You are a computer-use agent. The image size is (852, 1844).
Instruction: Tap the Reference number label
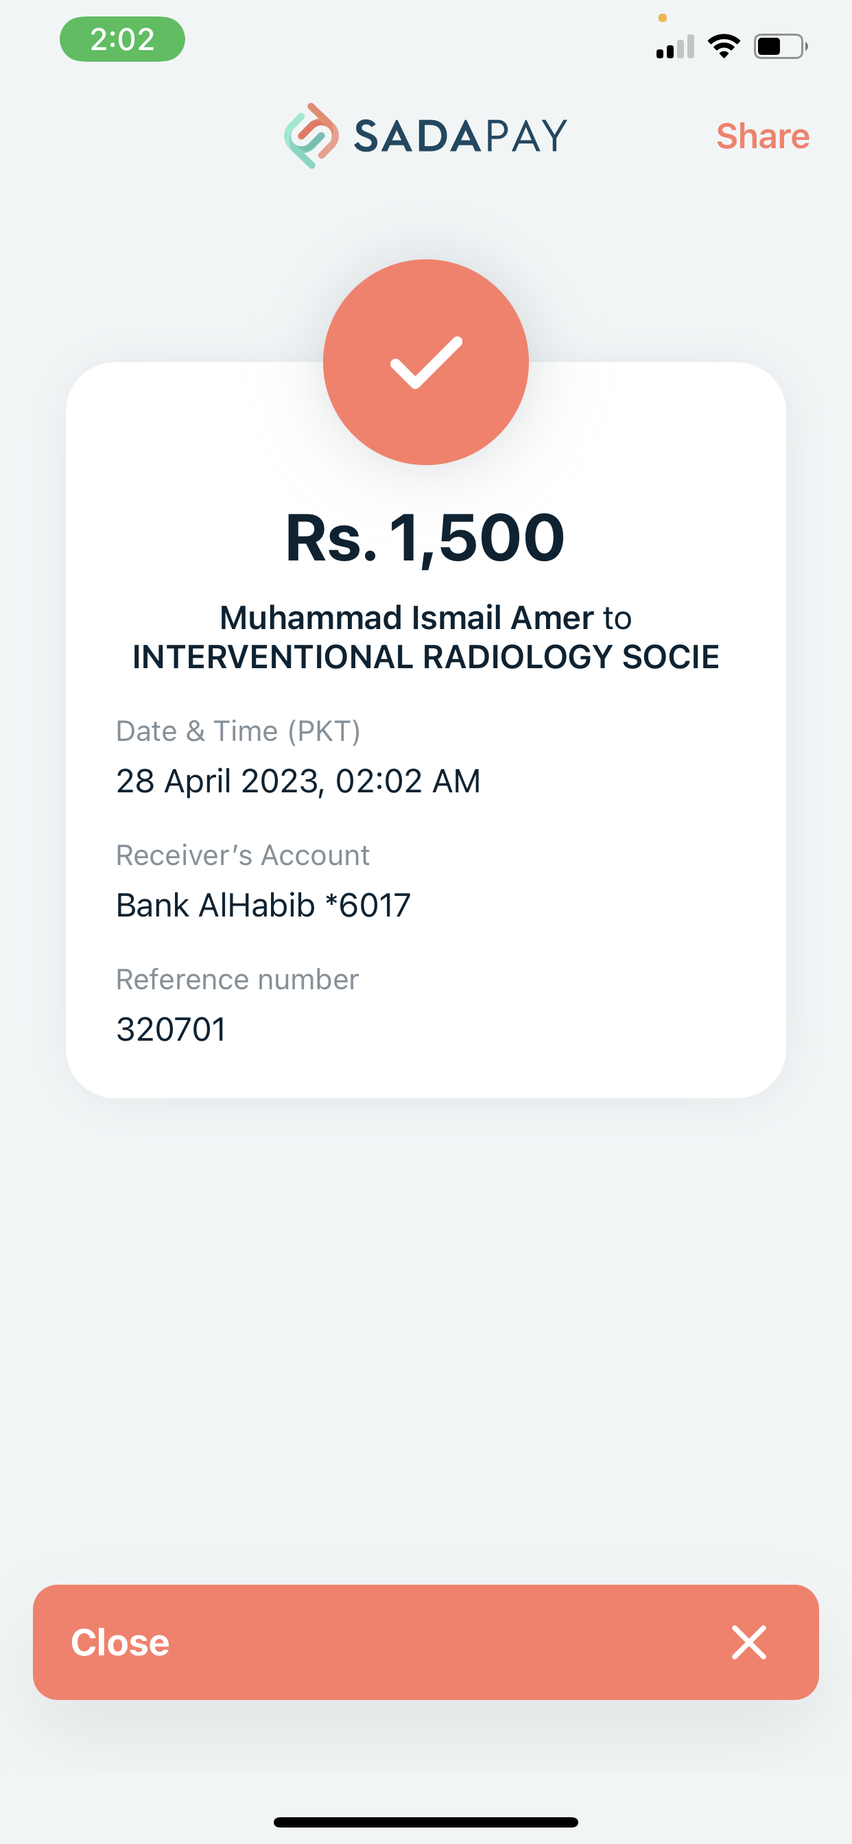[x=237, y=979]
